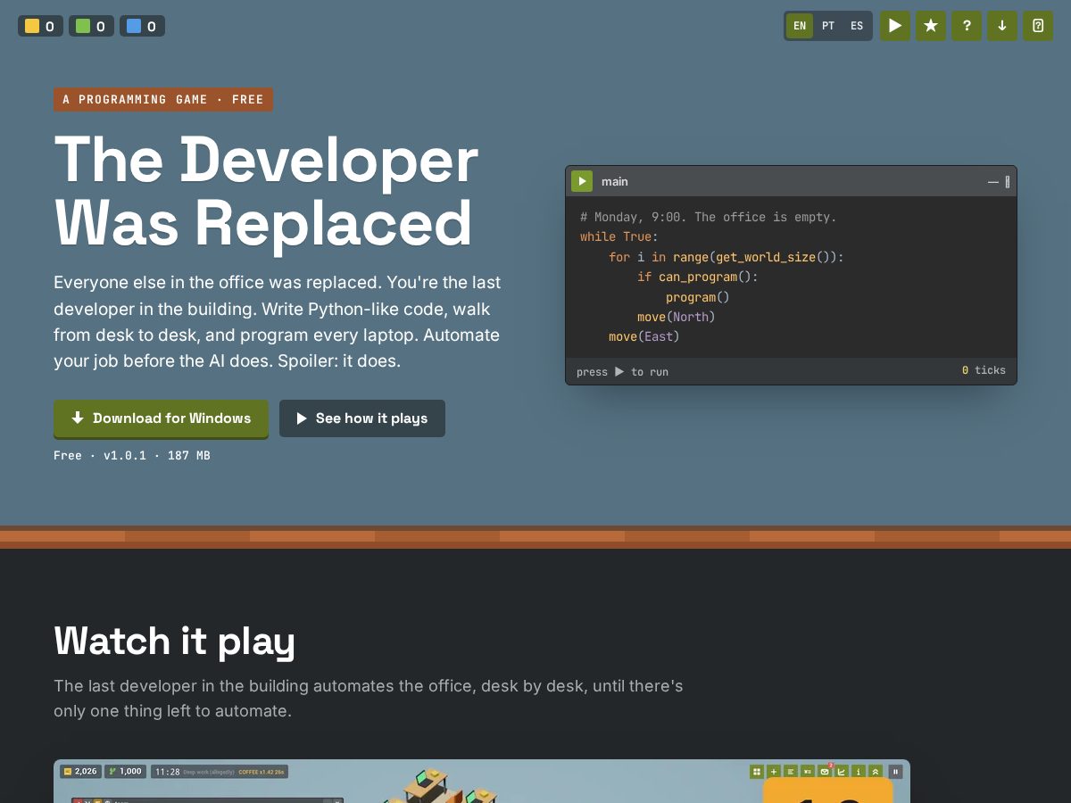Open the gameplay preview video thumbnail
The width and height of the screenshot is (1071, 803).
pos(482,782)
